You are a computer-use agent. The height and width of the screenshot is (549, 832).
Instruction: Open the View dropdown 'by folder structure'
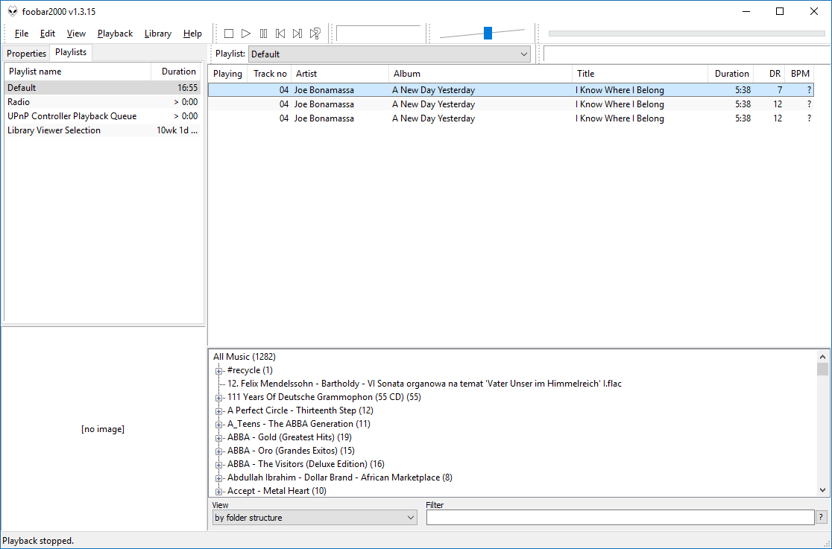click(315, 518)
